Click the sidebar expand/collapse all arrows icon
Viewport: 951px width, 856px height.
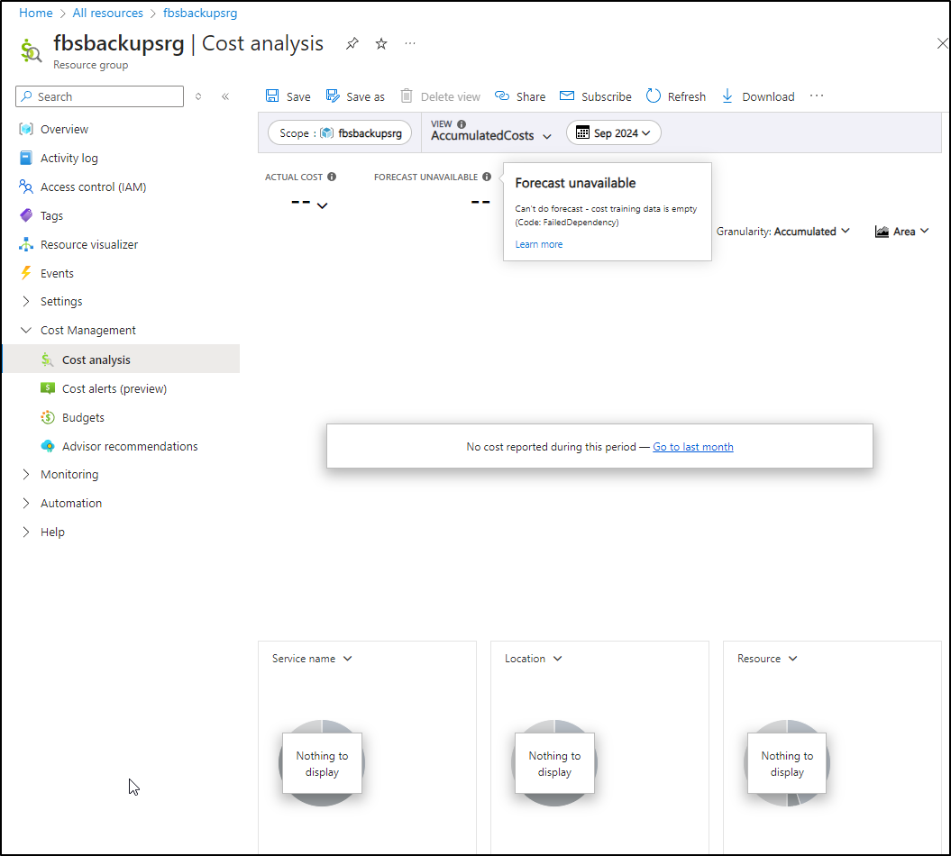(198, 96)
